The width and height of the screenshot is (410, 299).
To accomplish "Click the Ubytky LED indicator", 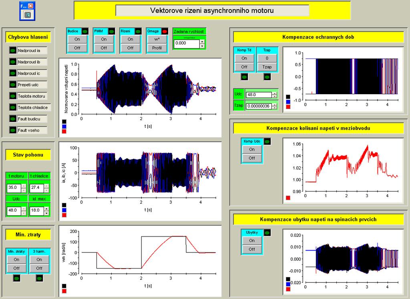I will (x=267, y=233).
